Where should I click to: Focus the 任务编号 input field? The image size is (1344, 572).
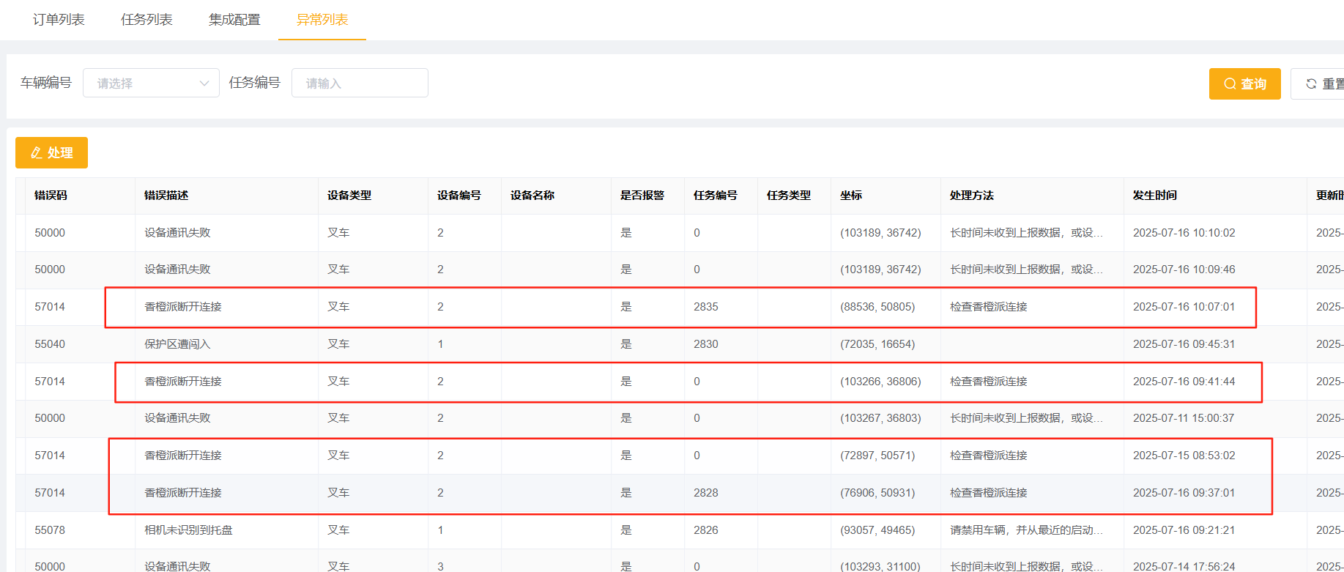pyautogui.click(x=360, y=83)
